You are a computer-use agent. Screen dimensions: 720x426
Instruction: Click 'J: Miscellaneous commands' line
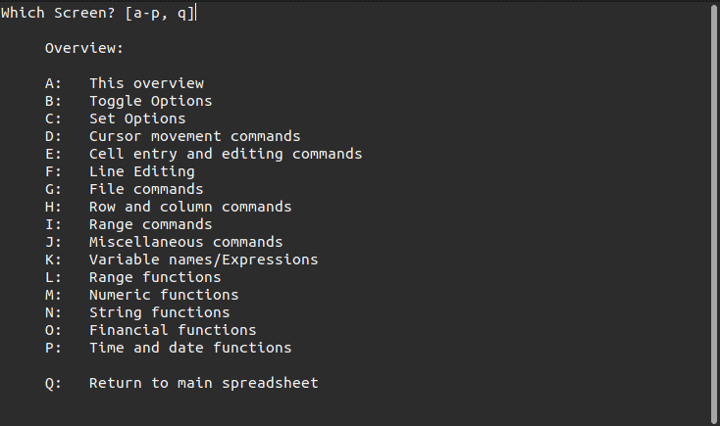point(164,242)
